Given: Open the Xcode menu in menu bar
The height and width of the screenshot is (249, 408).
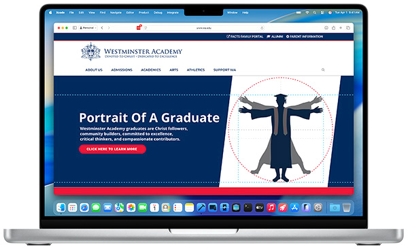Looking at the screenshot, I should coord(60,12).
